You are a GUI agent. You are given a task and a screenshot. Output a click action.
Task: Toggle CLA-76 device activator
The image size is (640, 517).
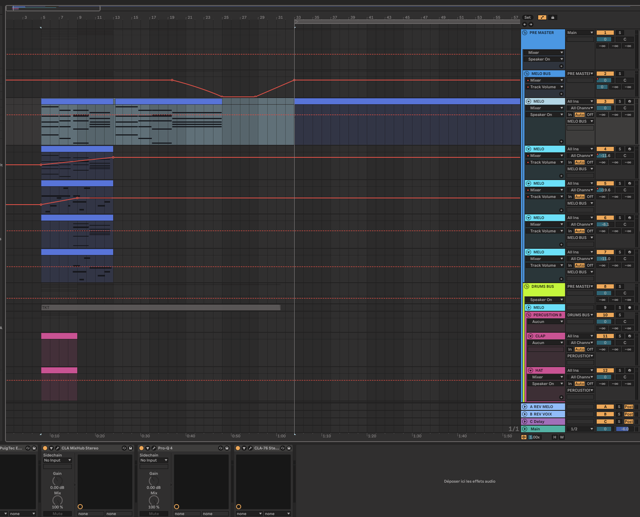(x=238, y=448)
